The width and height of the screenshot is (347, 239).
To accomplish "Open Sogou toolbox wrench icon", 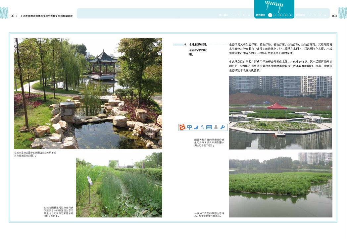I will [223, 127].
